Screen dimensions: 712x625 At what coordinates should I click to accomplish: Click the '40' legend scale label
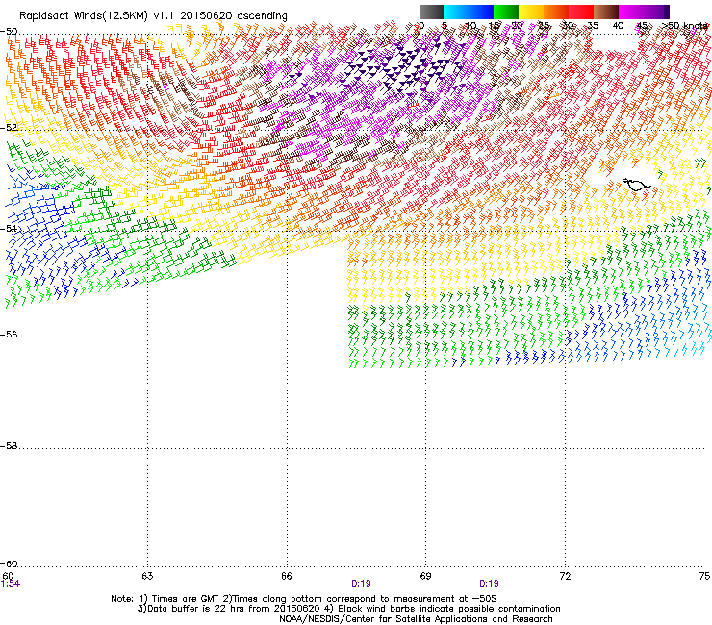click(618, 25)
